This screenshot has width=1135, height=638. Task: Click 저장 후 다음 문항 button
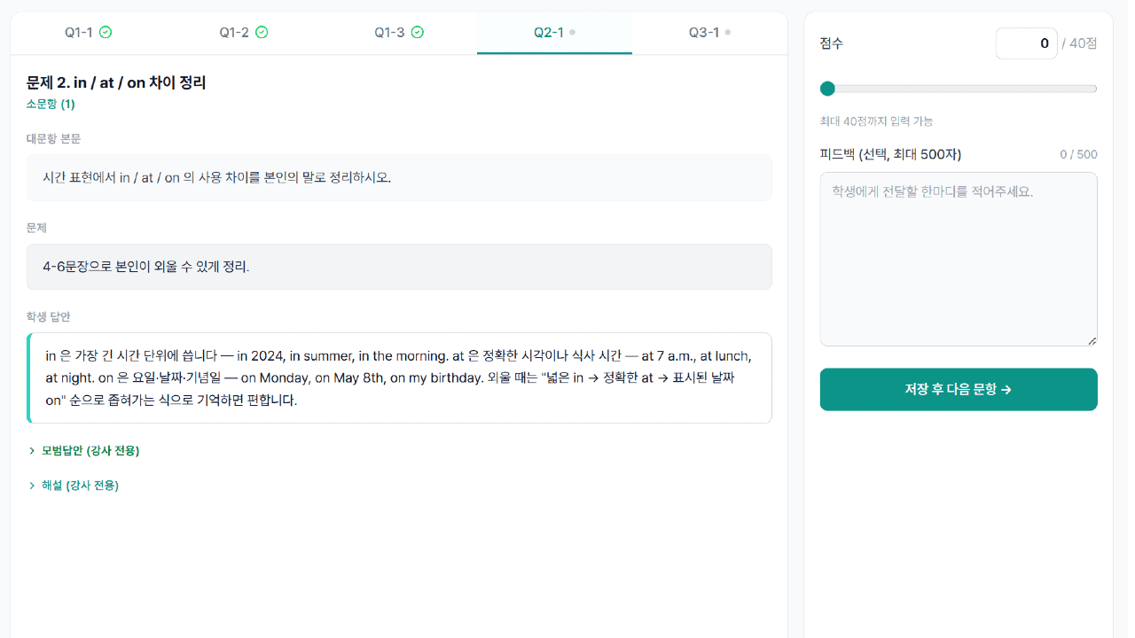coord(959,390)
